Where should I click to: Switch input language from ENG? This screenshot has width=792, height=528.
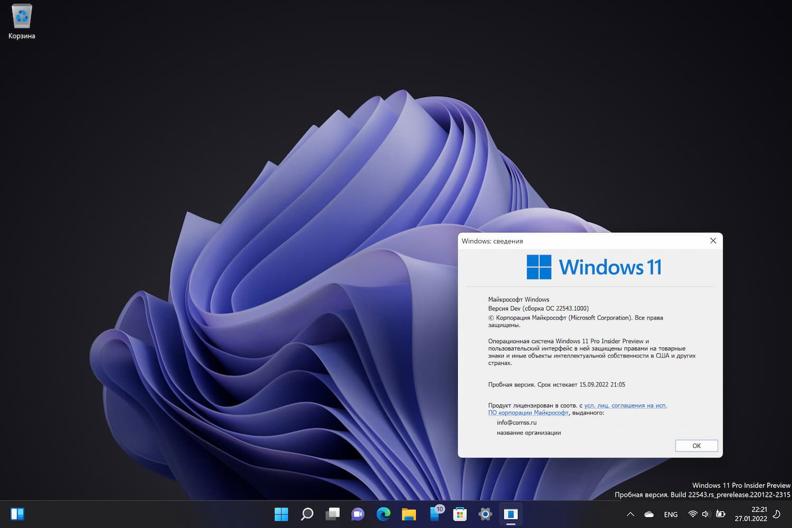(x=670, y=514)
